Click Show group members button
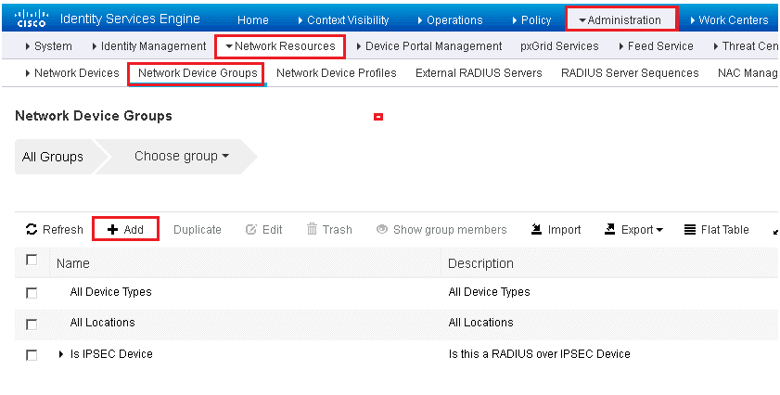The image size is (780, 395). [x=441, y=229]
